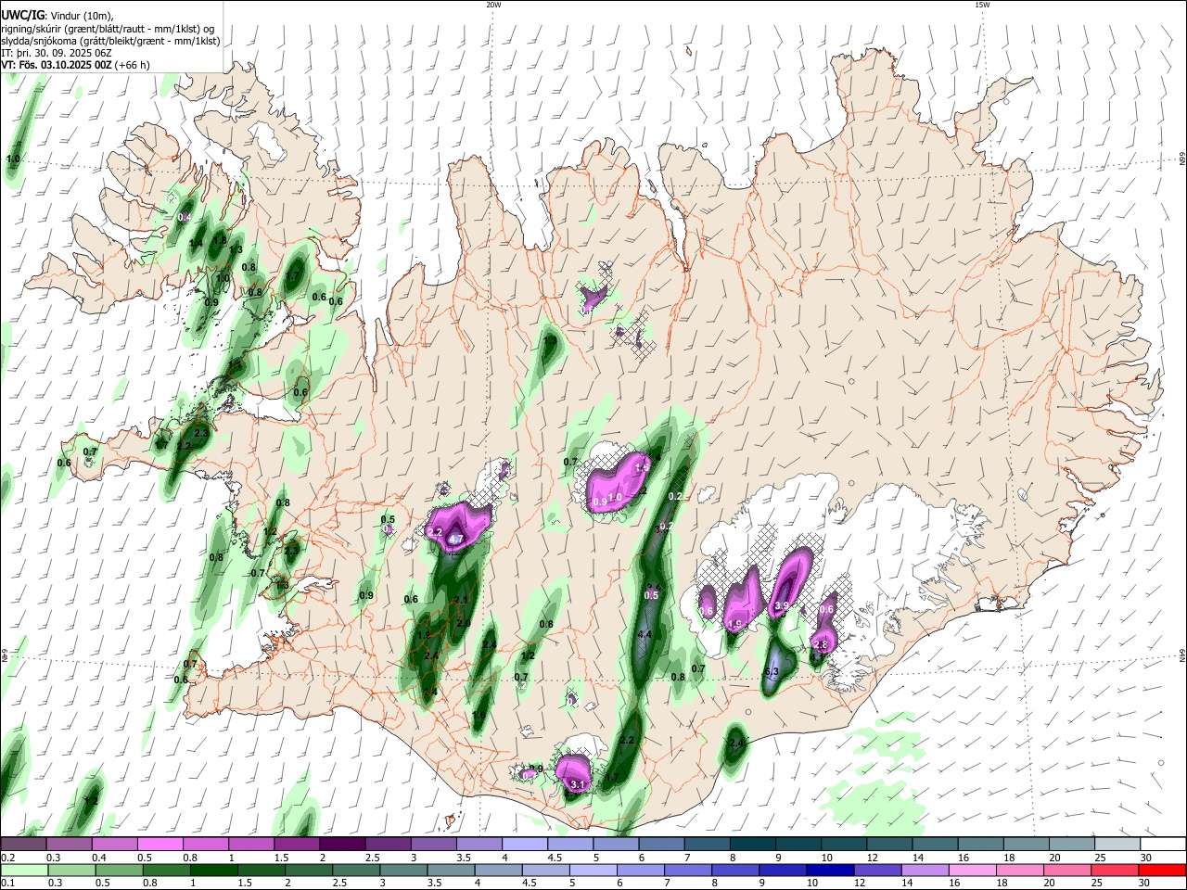Select the '30' label on the rain scale

point(1144,884)
